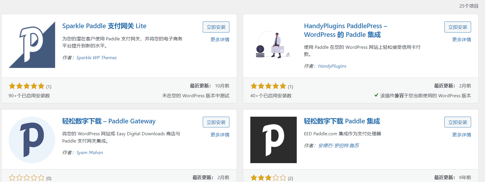Click the 25个项目 item count text
The image size is (485, 182).
pyautogui.click(x=469, y=6)
